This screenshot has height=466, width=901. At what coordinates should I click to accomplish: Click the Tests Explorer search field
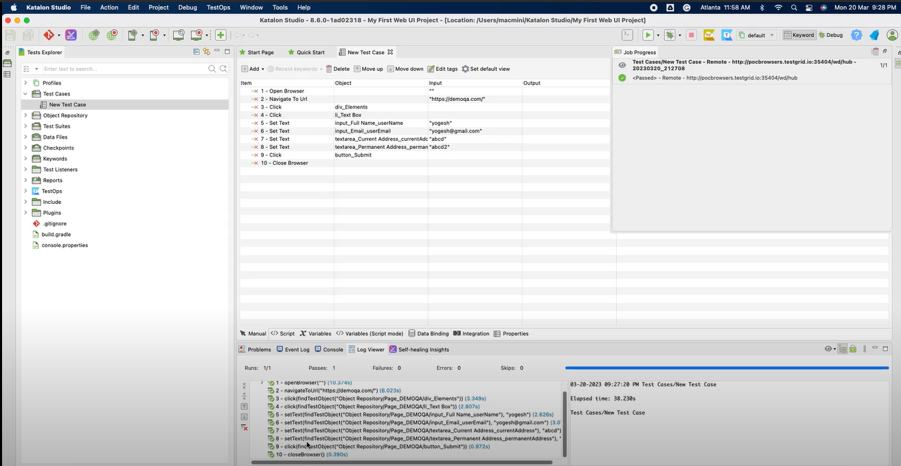click(x=124, y=69)
